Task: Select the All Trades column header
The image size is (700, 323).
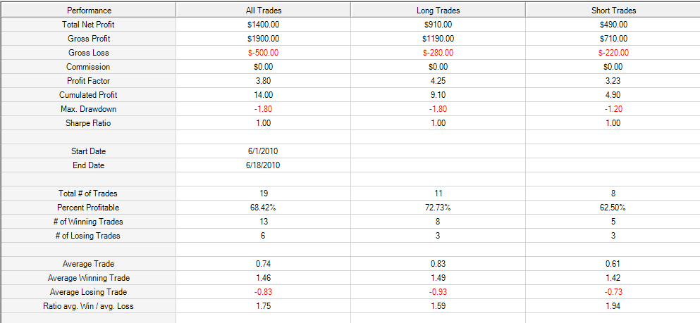Action: pyautogui.click(x=263, y=10)
